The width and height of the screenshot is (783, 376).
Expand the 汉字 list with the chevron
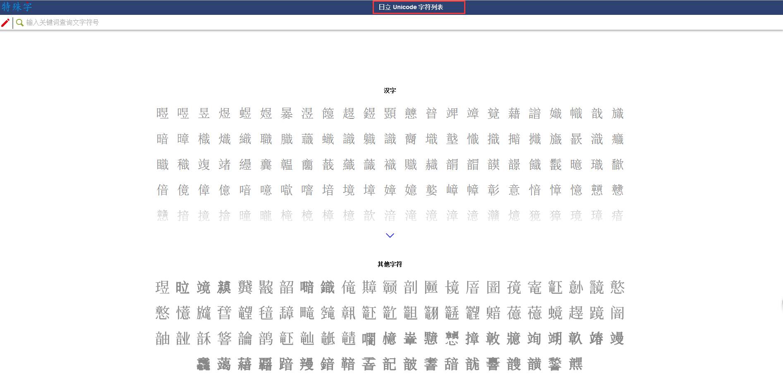point(390,235)
